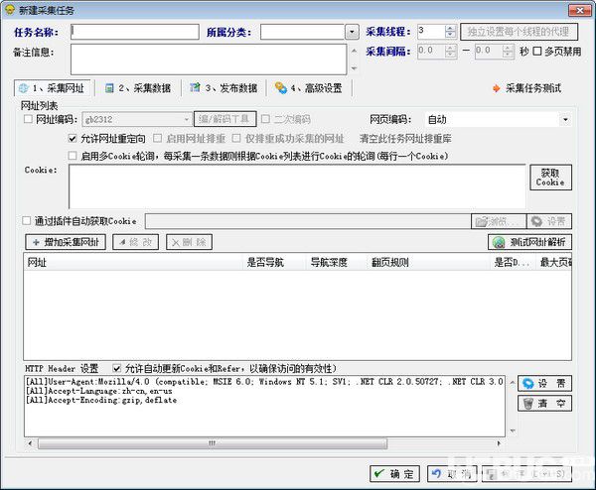Click the HTTP Header 设置 button

pyautogui.click(x=544, y=383)
